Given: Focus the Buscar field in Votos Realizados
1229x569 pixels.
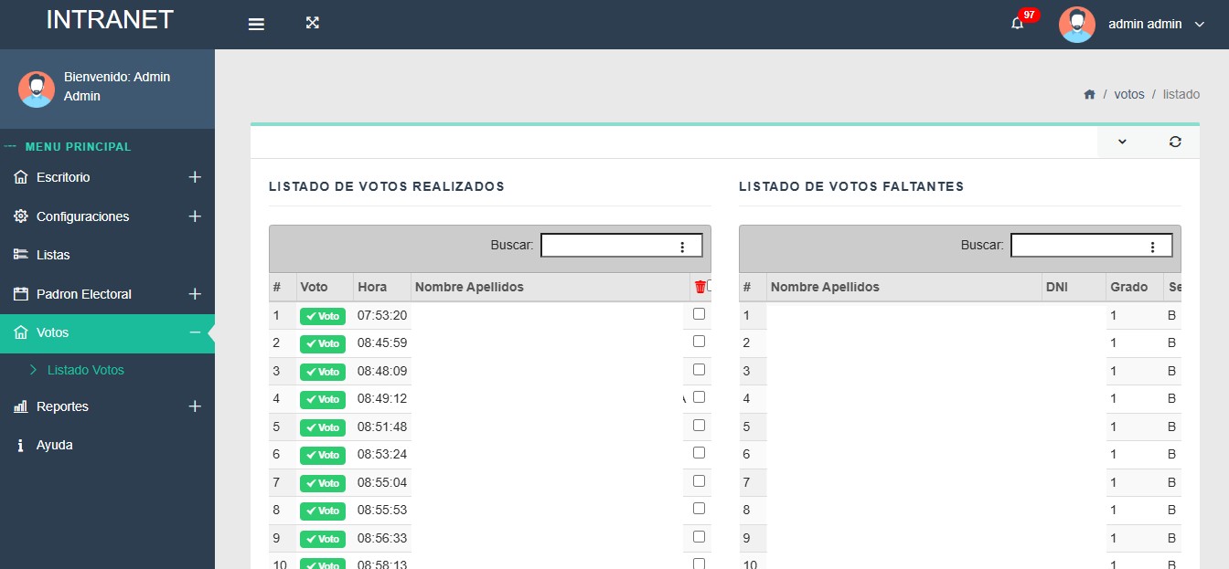Looking at the screenshot, I should pyautogui.click(x=622, y=246).
